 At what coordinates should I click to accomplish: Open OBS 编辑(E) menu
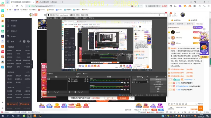click(x=56, y=18)
